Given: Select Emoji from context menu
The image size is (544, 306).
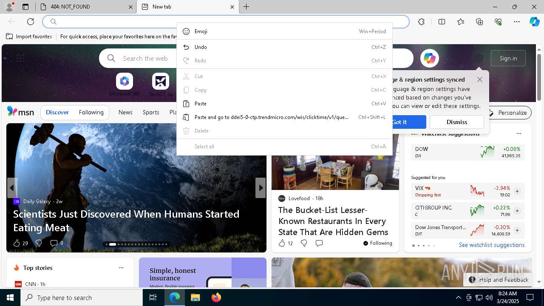Looking at the screenshot, I should 284,31.
